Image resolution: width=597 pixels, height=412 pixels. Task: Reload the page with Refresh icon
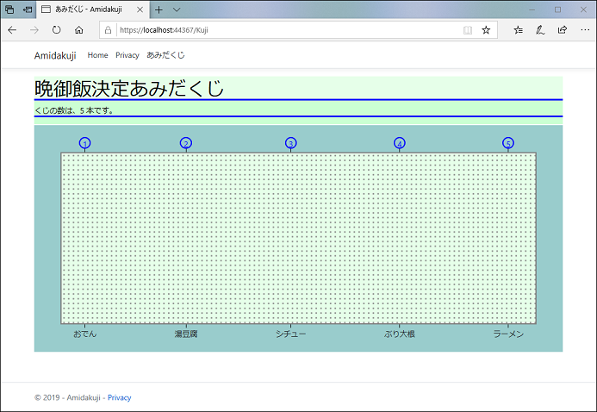point(56,30)
